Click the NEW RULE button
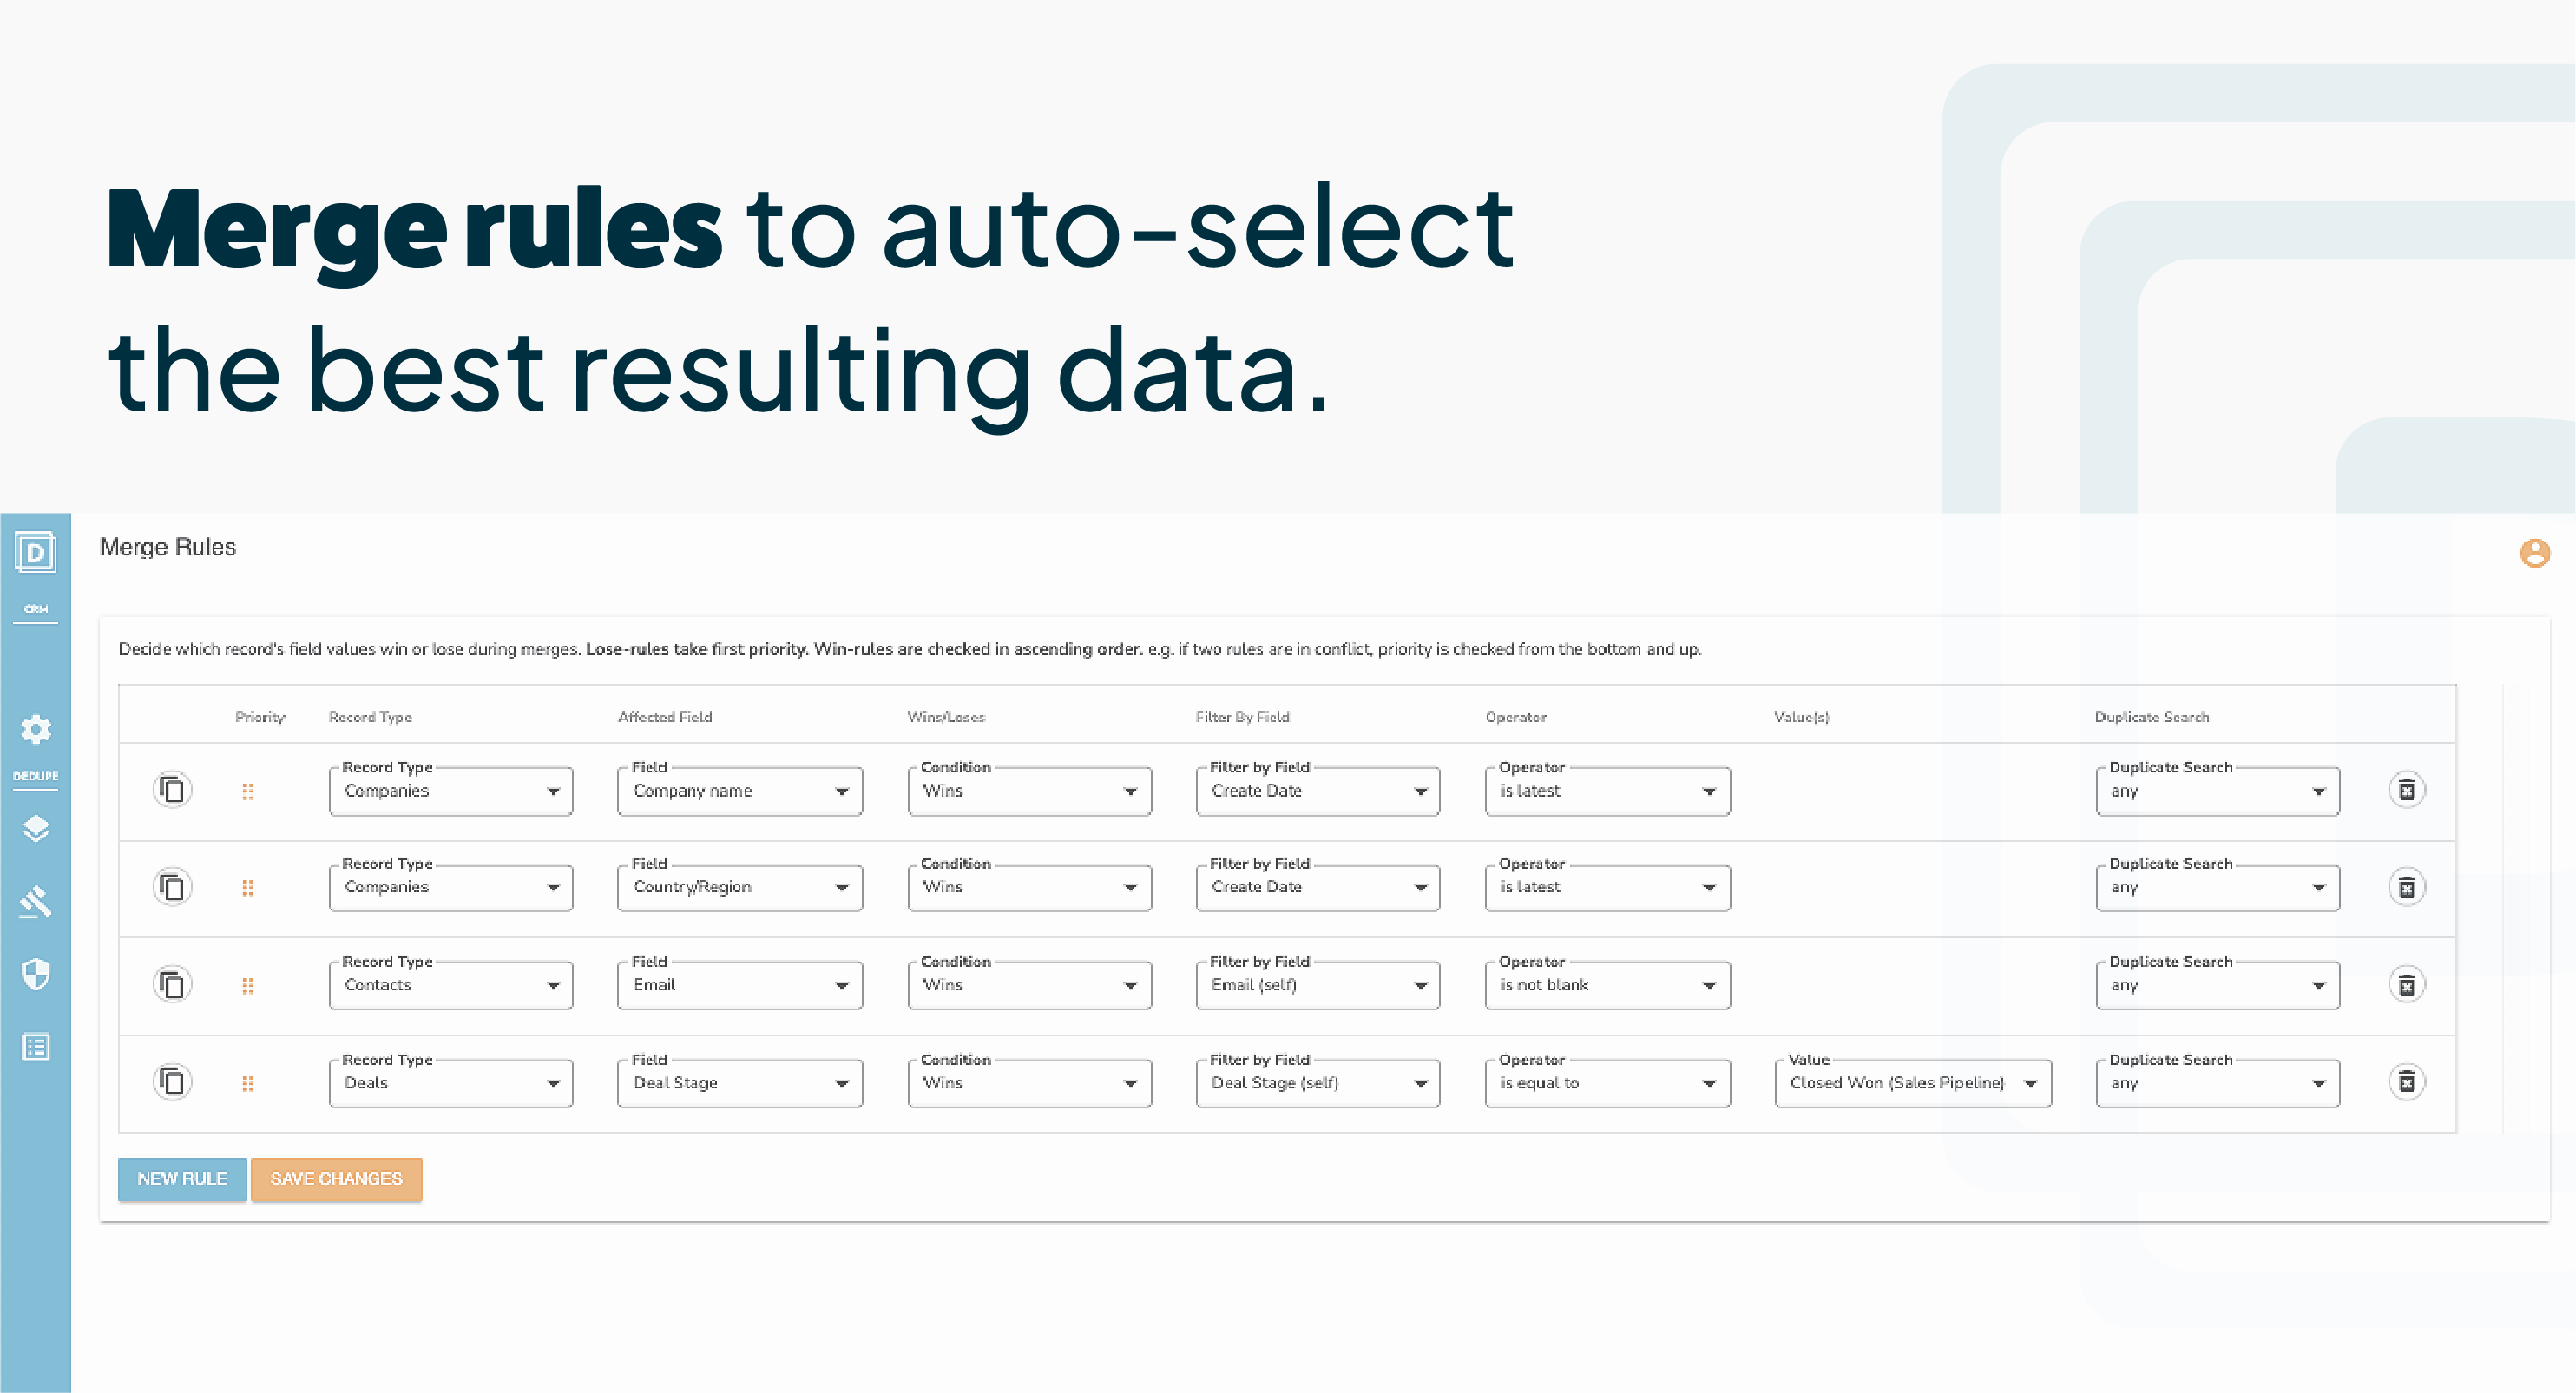 182,1179
